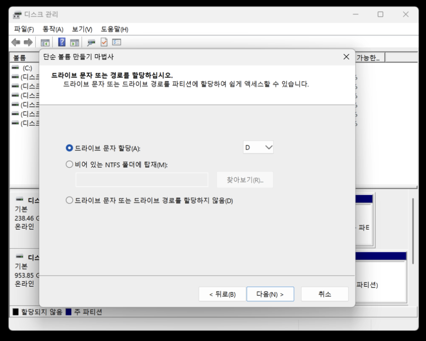
Task: Close the 단순 볼륨 만들기 마법사 dialog
Action: [x=346, y=57]
